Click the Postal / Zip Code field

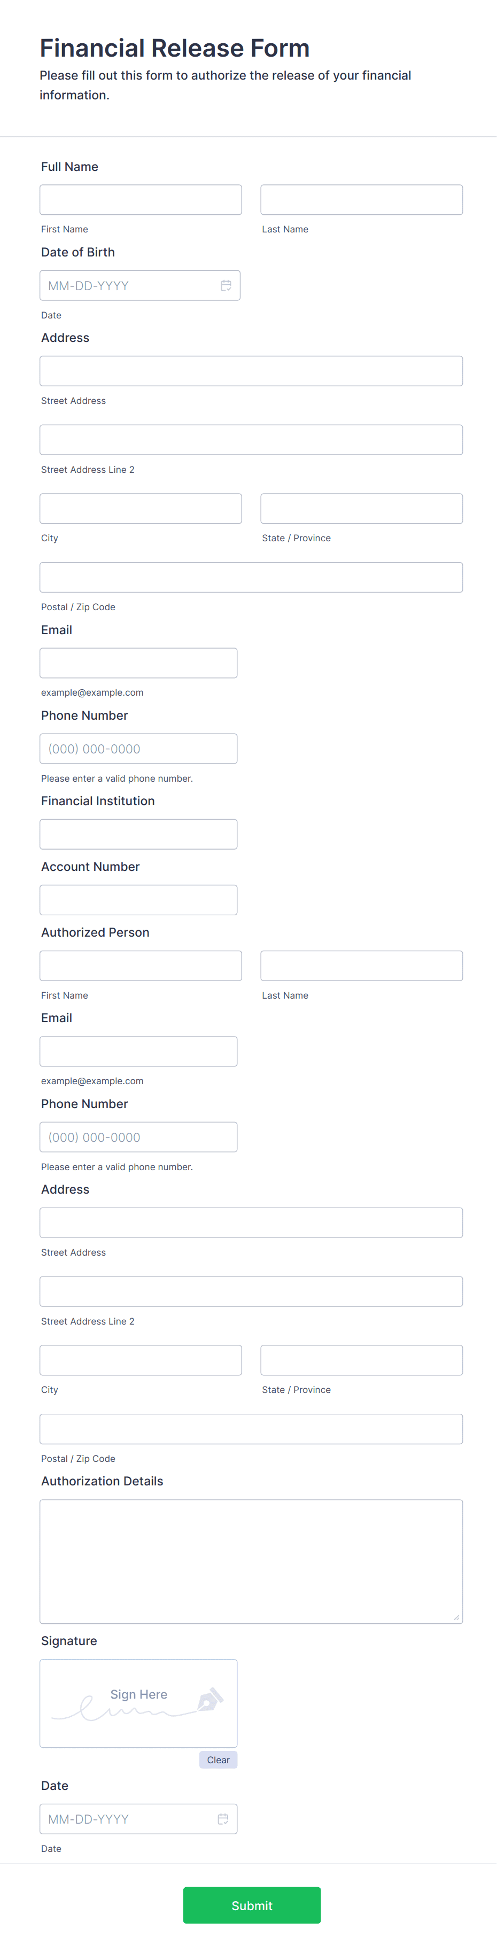(251, 577)
